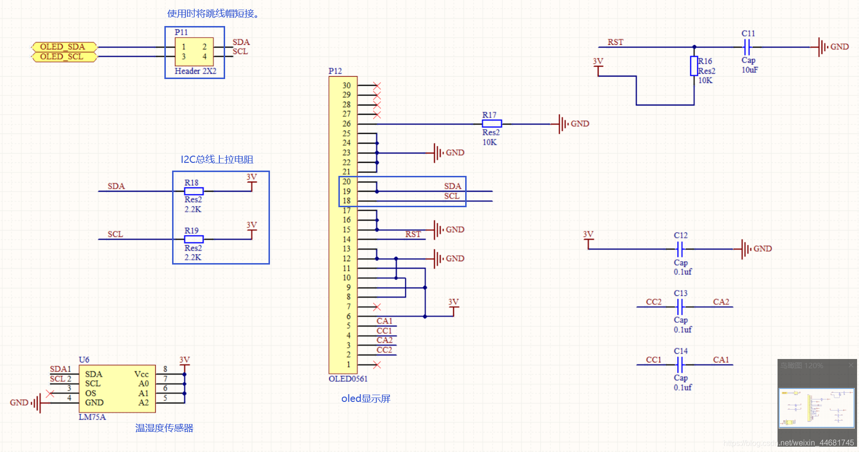Click the U6 designator label
859x452 pixels.
click(84, 360)
